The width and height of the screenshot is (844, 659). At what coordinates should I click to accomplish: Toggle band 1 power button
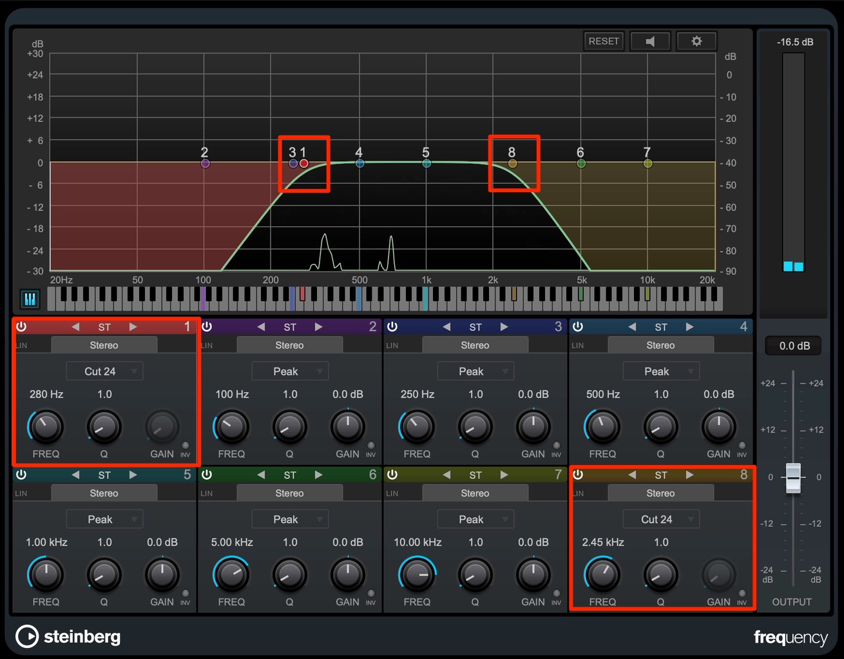click(x=21, y=327)
